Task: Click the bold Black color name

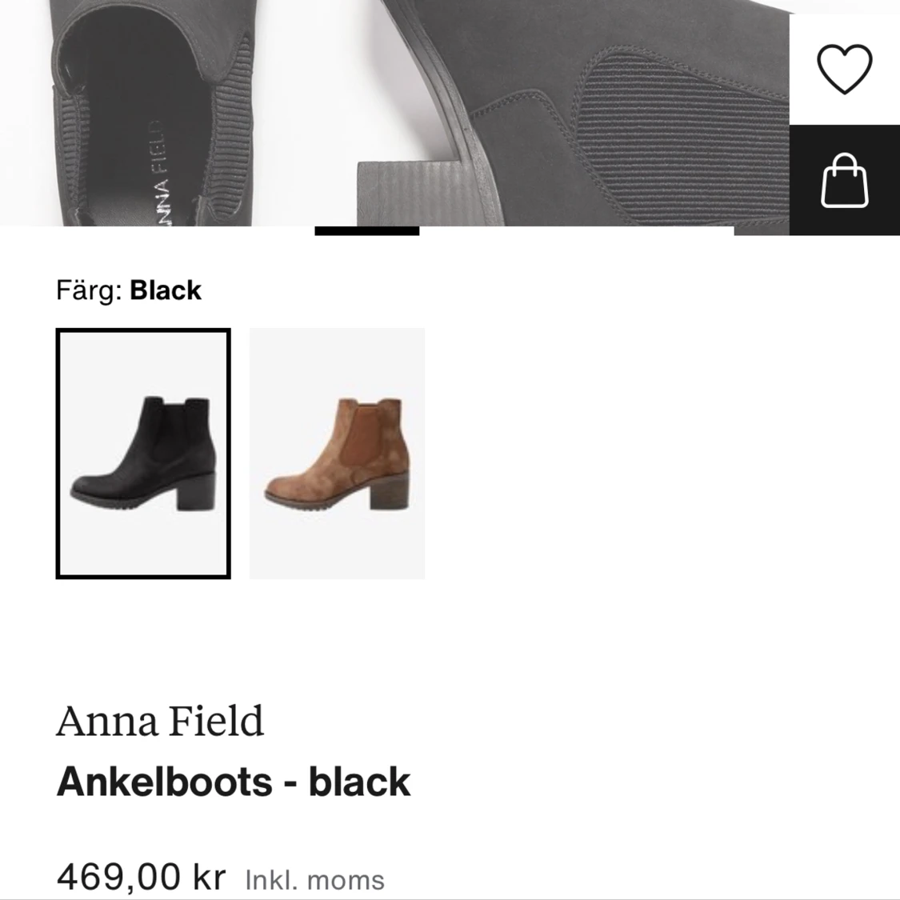Action: tap(166, 290)
